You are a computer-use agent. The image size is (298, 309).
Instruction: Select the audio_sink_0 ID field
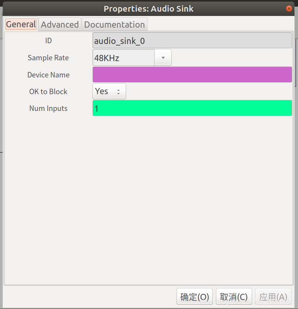192,40
